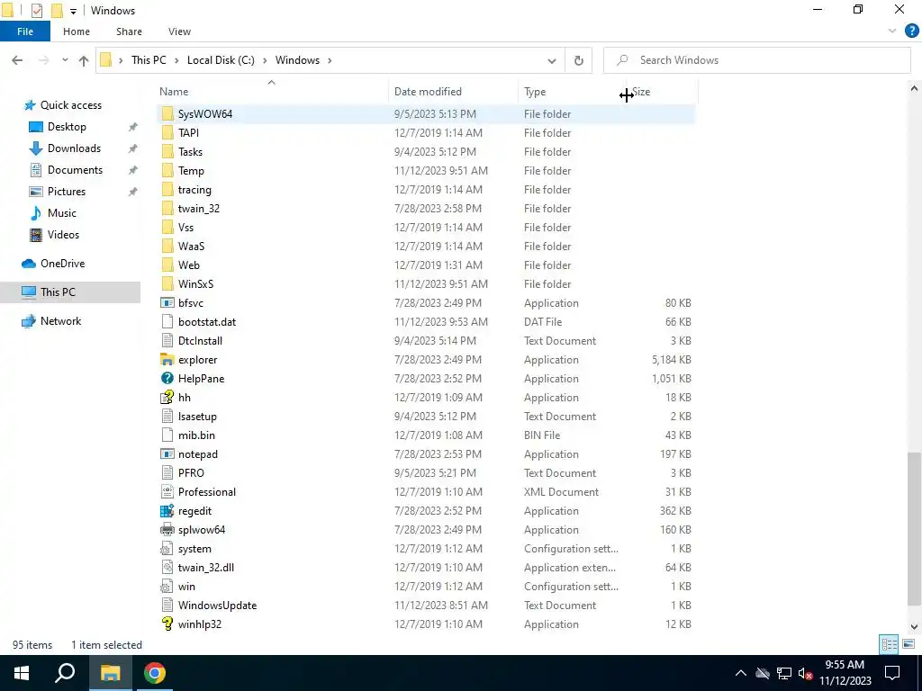Click the muted volume tray icon
The image size is (922, 691).
(x=806, y=673)
